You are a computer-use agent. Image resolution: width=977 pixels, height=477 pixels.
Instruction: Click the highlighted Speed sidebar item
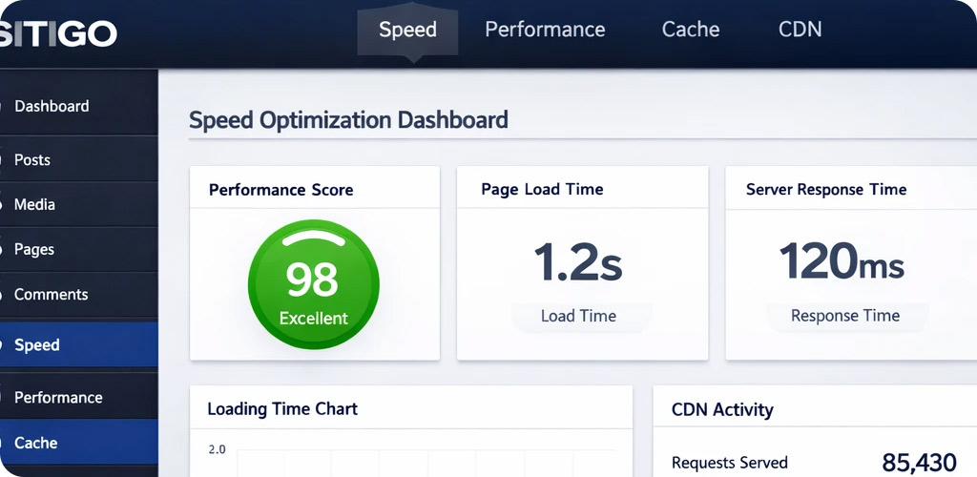(37, 345)
